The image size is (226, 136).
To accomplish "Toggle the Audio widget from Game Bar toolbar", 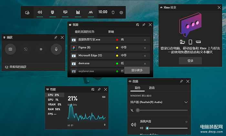I will click(x=40, y=12).
